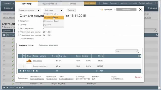The width and height of the screenshot is (161, 90).
Task: Click the Форум link in top bar
Action: coord(106,3)
